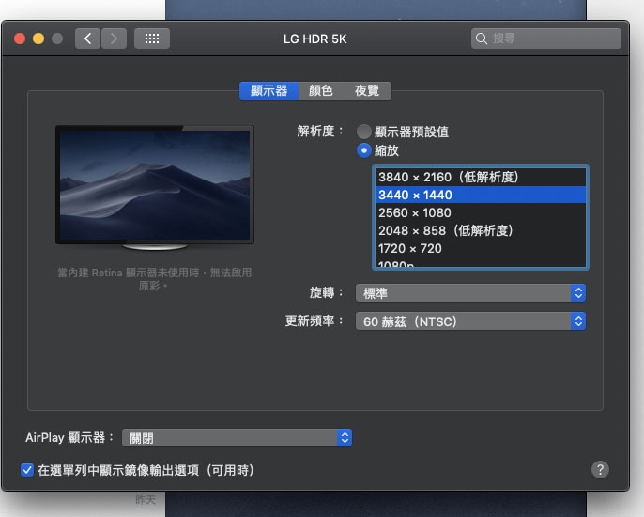Open help with the question mark button

[600, 469]
